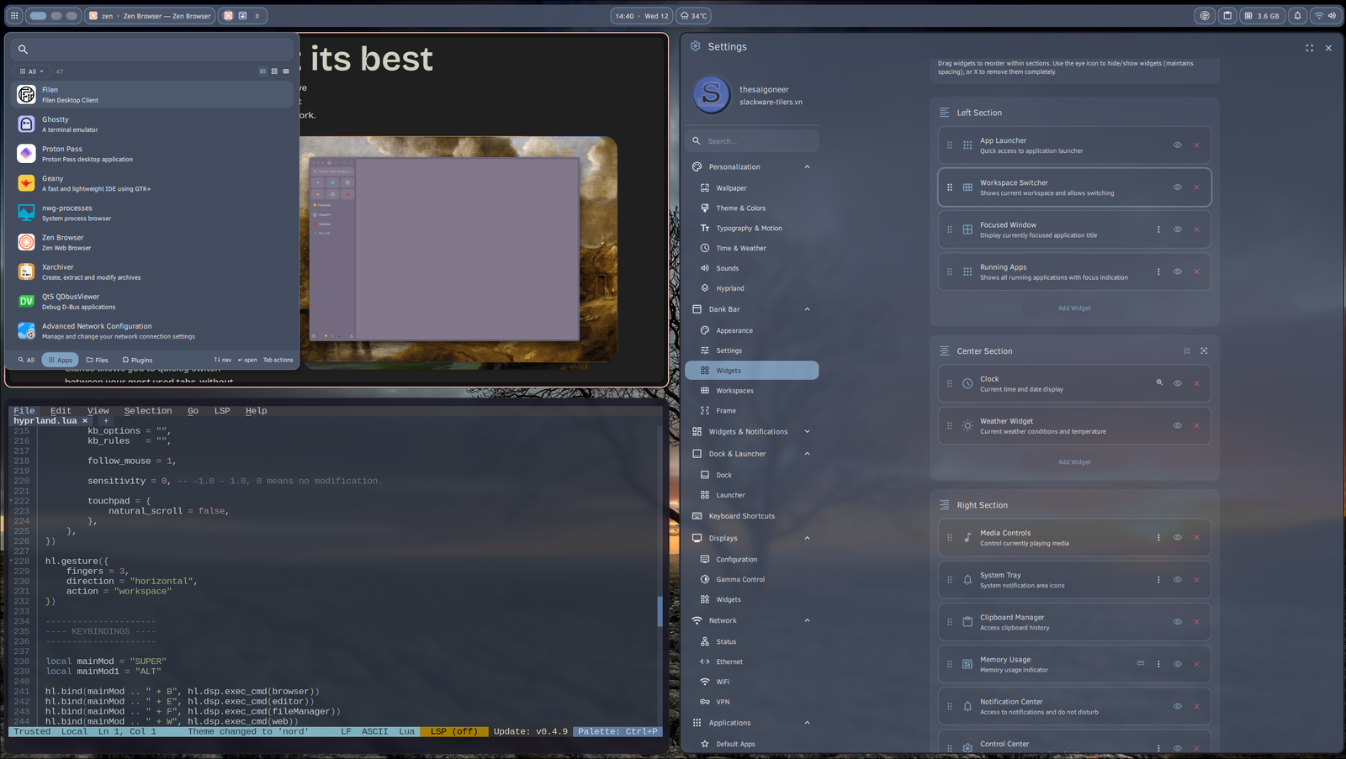Open the notification bell in the top bar
Viewport: 1346px width, 759px height.
pos(1297,15)
